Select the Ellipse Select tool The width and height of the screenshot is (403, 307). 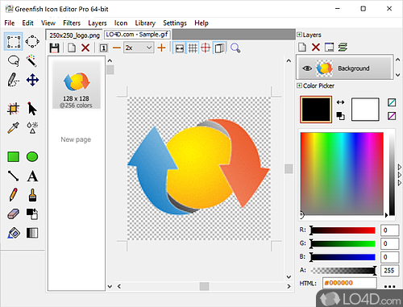pos(32,42)
